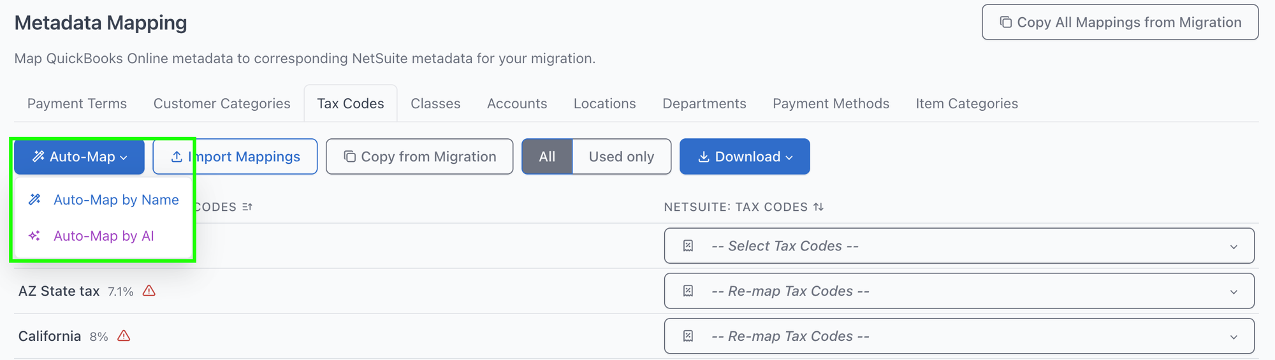Click the receipt icon in California dropdown
This screenshot has height=360, width=1275.
tap(688, 336)
